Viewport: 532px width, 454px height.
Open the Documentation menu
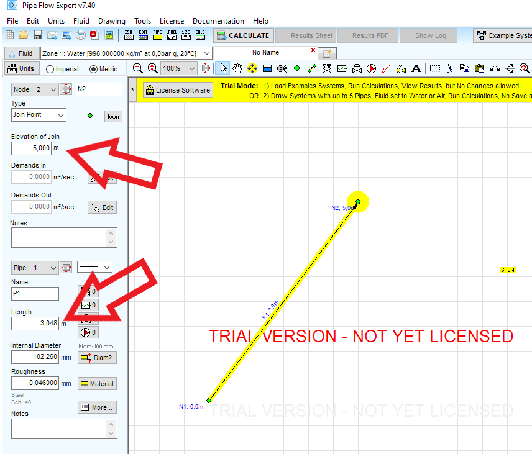pyautogui.click(x=218, y=21)
